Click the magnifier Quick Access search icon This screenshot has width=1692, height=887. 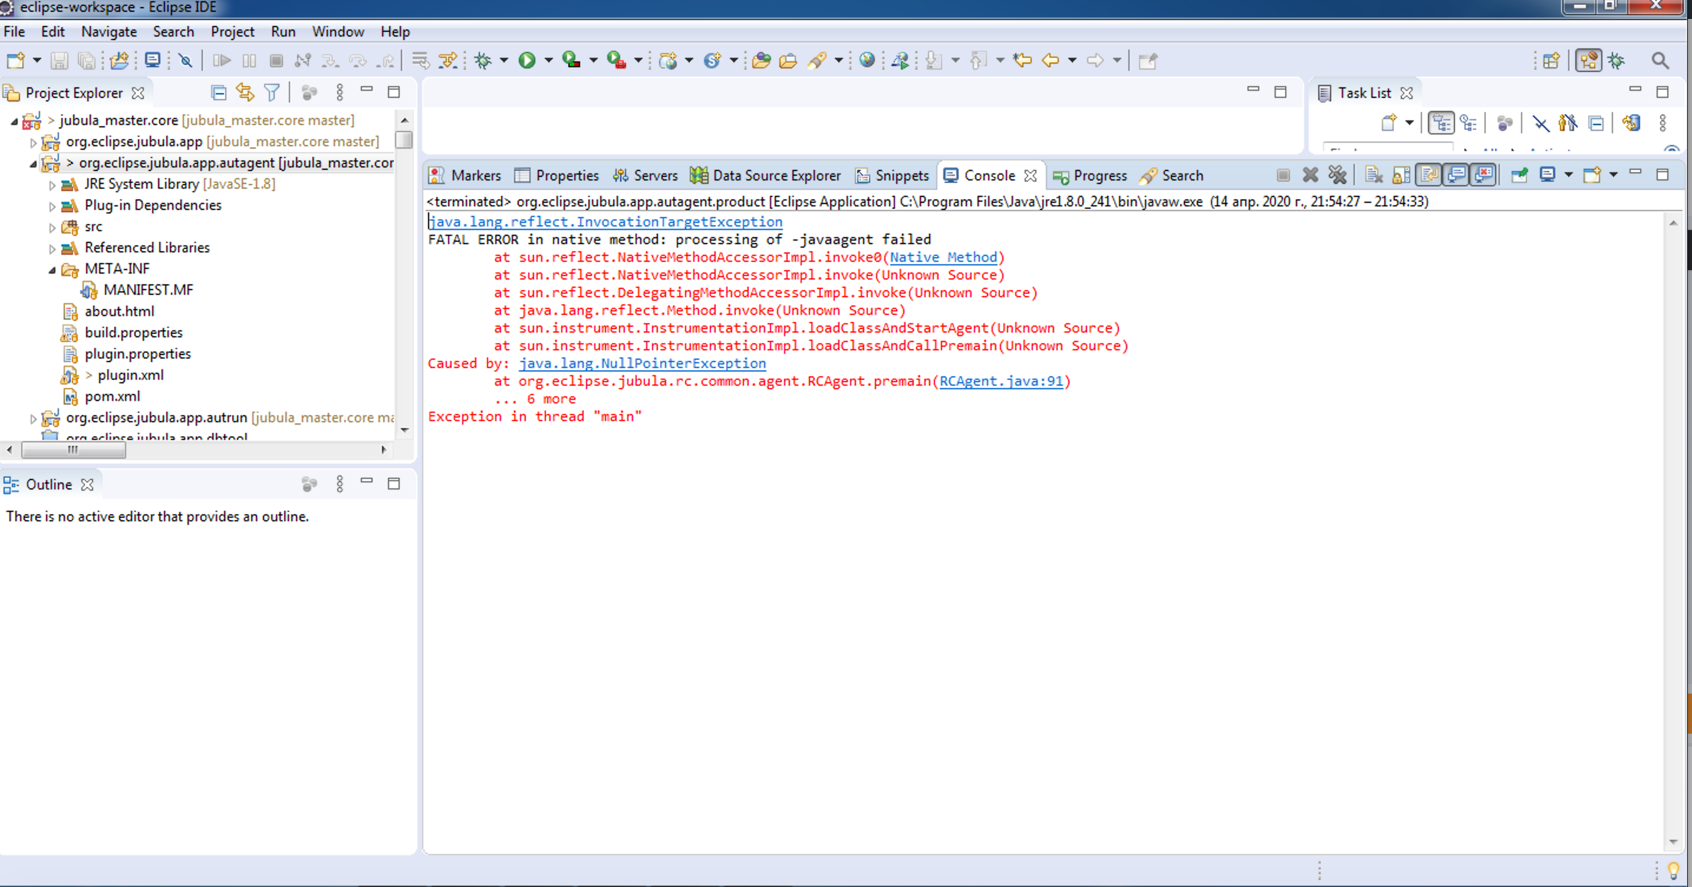pos(1660,60)
